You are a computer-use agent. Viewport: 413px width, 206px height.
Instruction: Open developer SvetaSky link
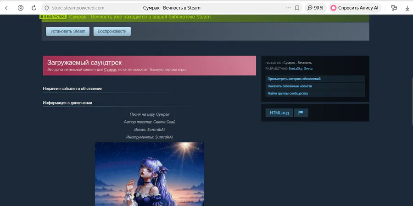[x=296, y=69]
